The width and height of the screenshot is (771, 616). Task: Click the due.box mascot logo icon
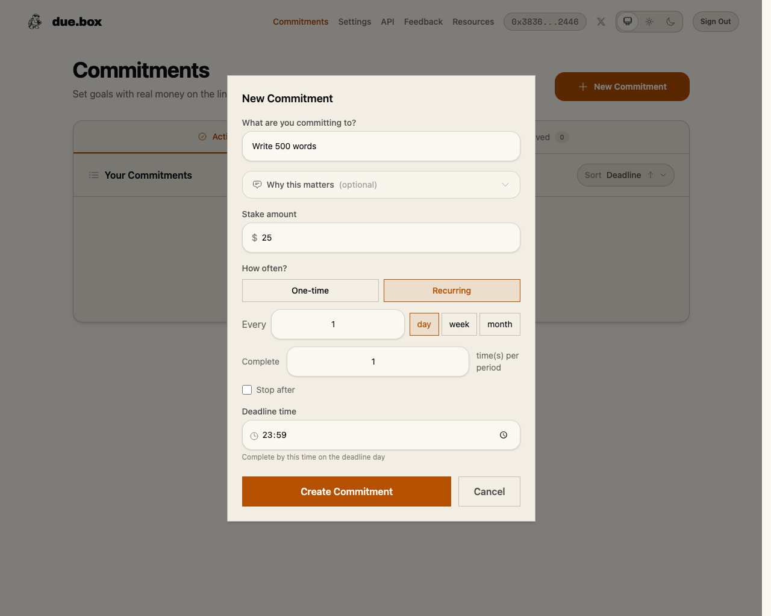point(35,22)
